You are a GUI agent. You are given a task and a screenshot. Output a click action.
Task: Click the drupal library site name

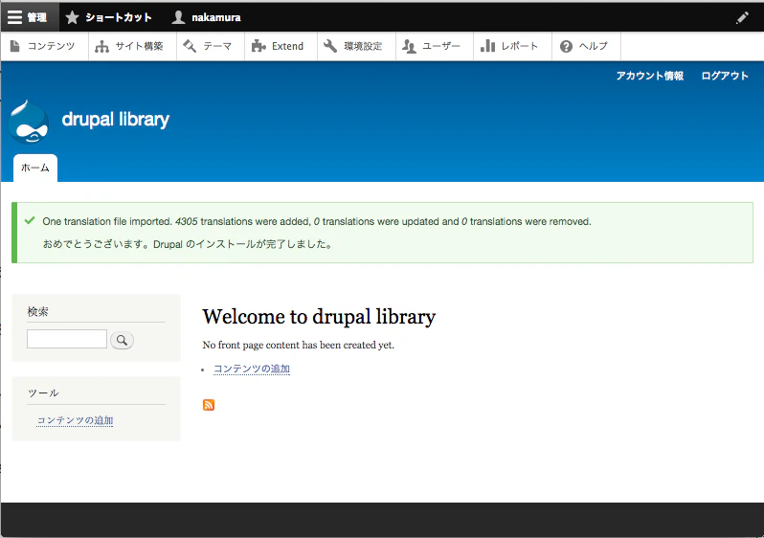[116, 120]
